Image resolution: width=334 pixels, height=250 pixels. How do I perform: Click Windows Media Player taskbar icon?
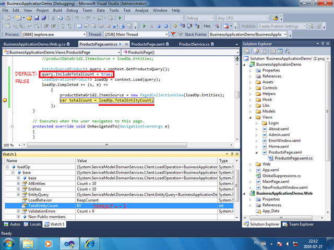point(49,244)
